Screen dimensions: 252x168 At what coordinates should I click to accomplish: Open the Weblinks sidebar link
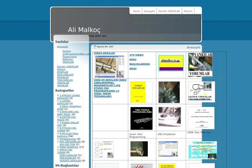click(x=68, y=60)
